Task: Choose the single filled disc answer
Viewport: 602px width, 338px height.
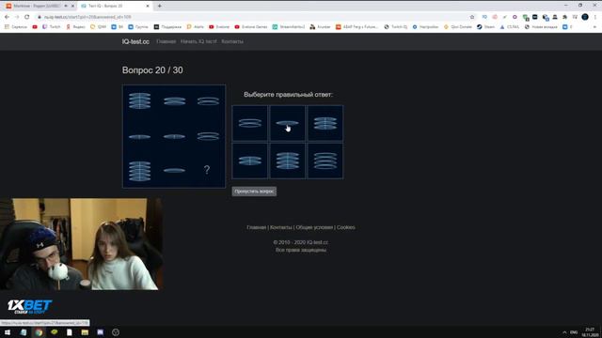Action: [x=287, y=123]
